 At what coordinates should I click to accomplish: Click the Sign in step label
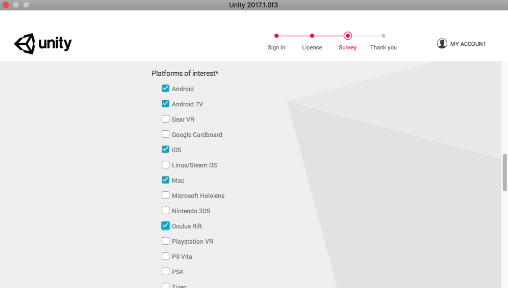pyautogui.click(x=276, y=47)
